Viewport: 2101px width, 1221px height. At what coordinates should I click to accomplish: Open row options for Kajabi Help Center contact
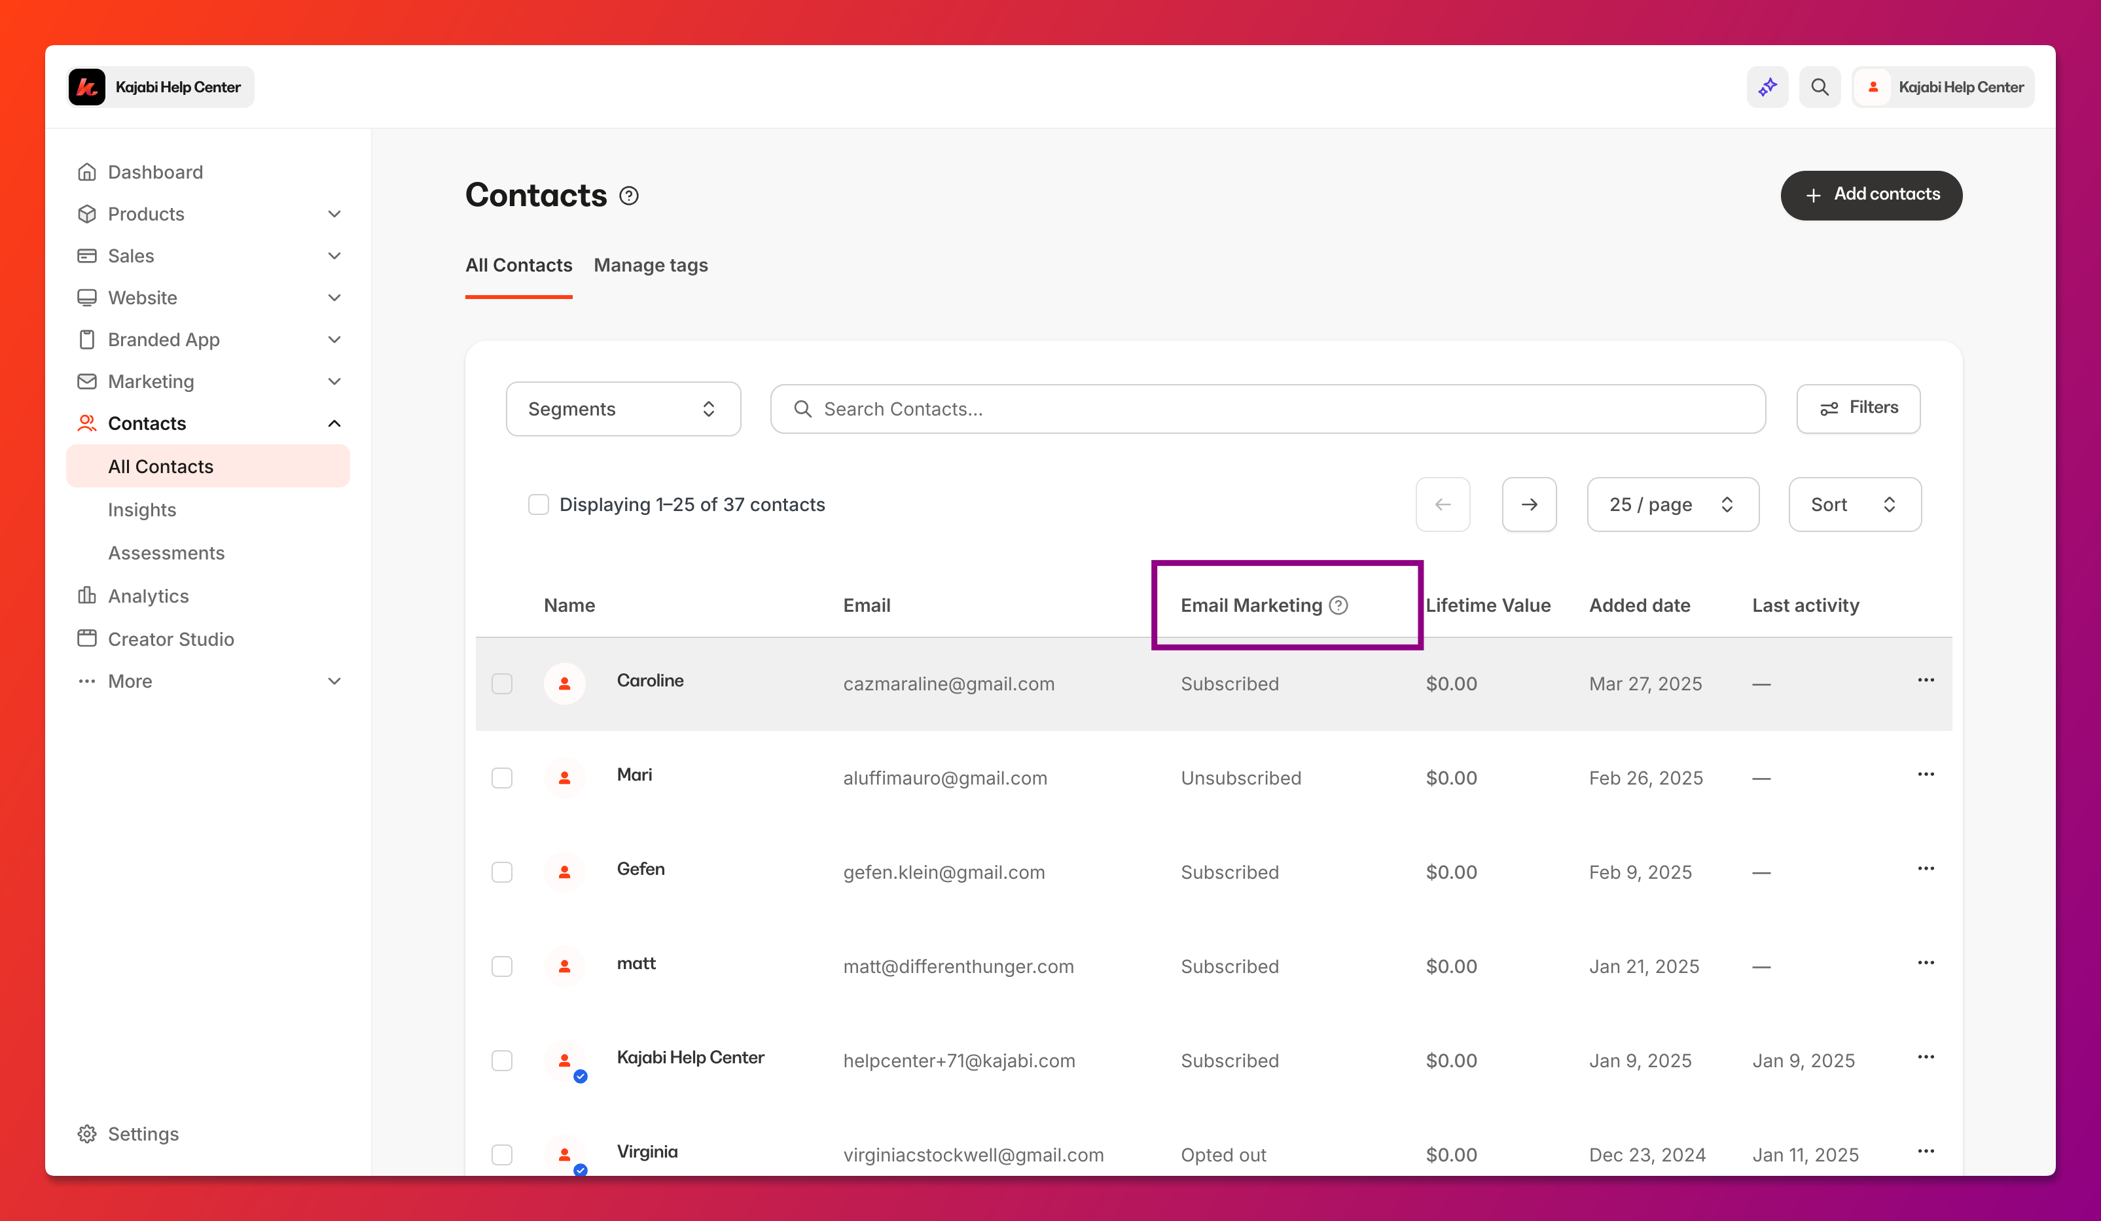point(1925,1057)
